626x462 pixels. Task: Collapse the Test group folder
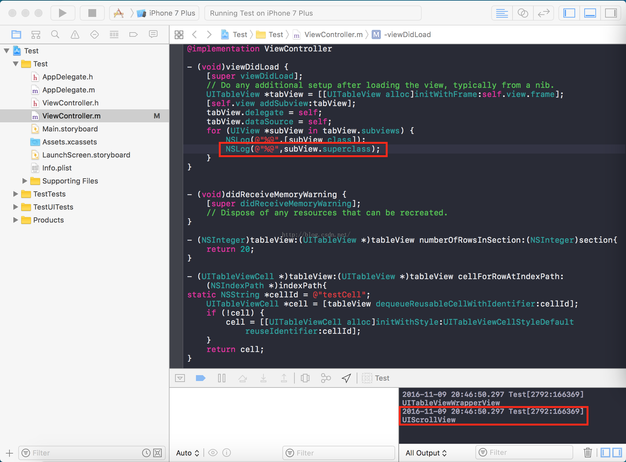pos(16,64)
